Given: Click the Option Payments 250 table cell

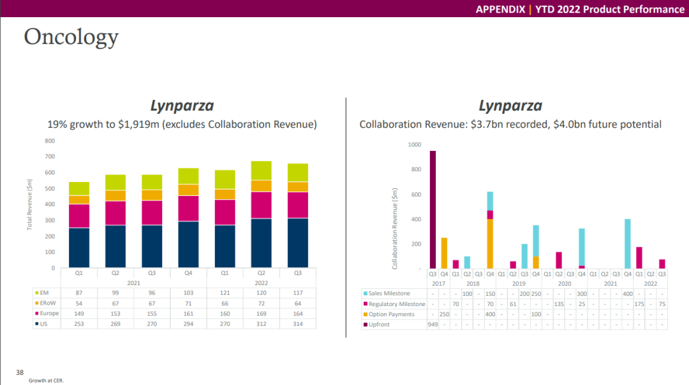Looking at the screenshot, I should pyautogui.click(x=444, y=314).
